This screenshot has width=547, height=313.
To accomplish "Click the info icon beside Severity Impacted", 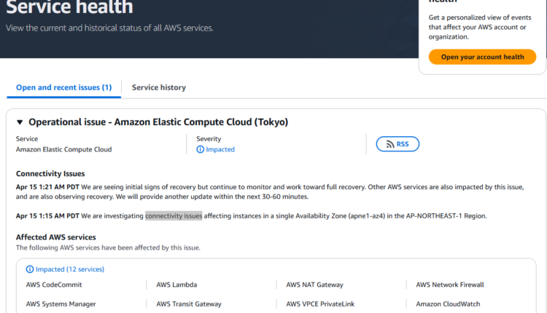I will (201, 149).
